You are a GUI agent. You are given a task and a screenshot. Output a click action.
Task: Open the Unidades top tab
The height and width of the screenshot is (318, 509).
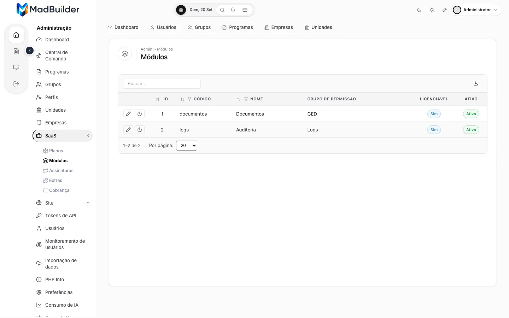click(x=318, y=27)
